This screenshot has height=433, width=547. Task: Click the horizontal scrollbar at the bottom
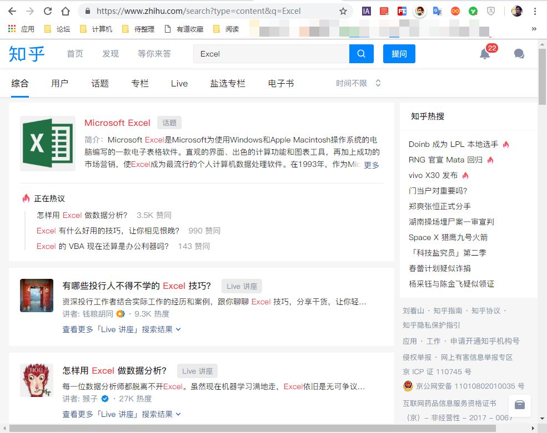pos(253,428)
